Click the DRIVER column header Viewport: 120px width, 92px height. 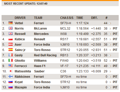(x=20, y=18)
